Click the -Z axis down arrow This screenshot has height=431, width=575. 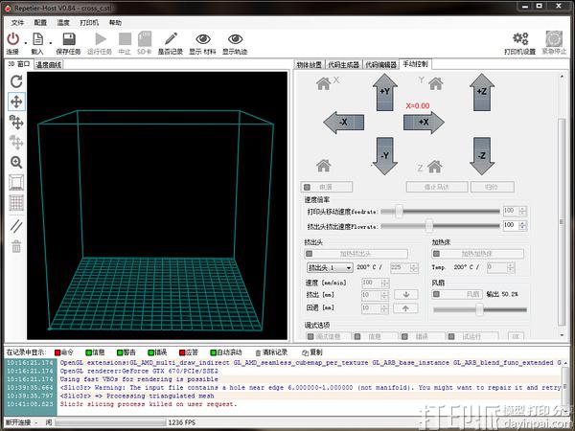coord(482,153)
